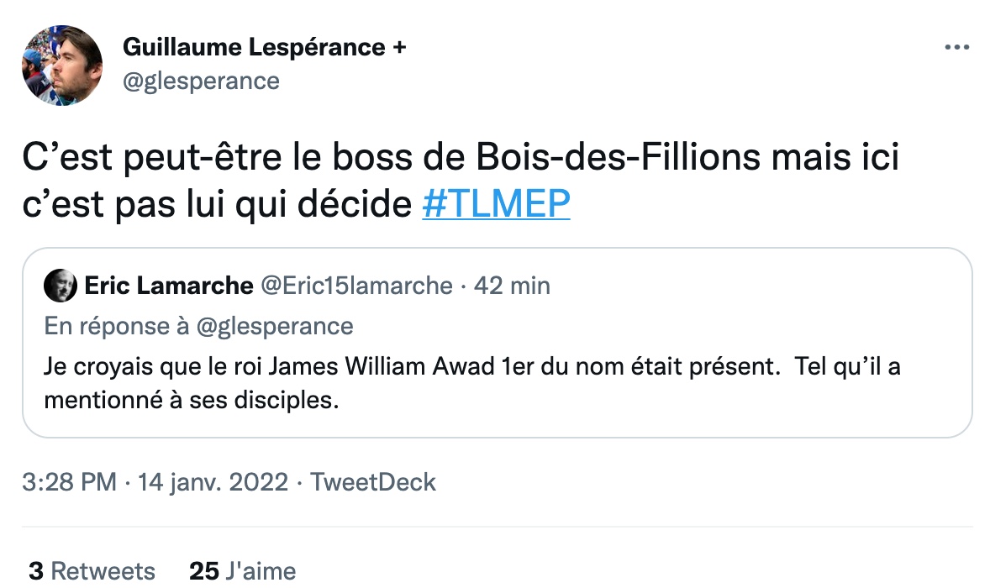Click the 42 min timestamp
Screen dimensions: 990x588
point(512,286)
